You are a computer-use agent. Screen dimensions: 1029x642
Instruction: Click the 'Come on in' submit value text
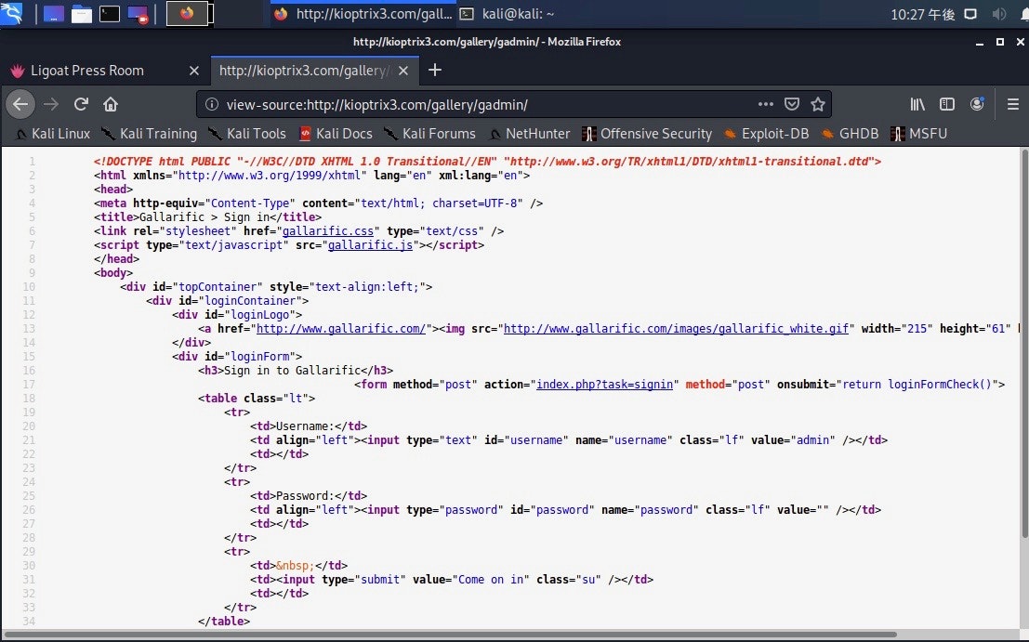[x=491, y=580]
